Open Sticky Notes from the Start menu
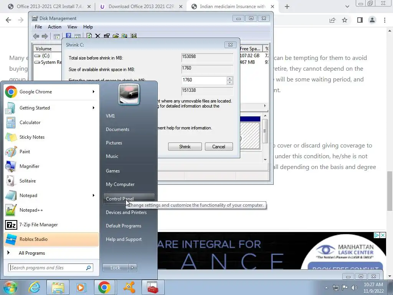Viewport: 393px width, 295px height. point(51,137)
